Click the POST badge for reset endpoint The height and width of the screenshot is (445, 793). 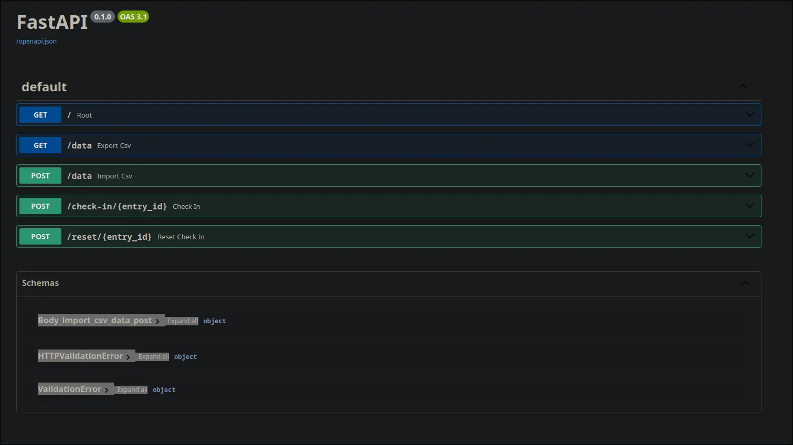40,237
